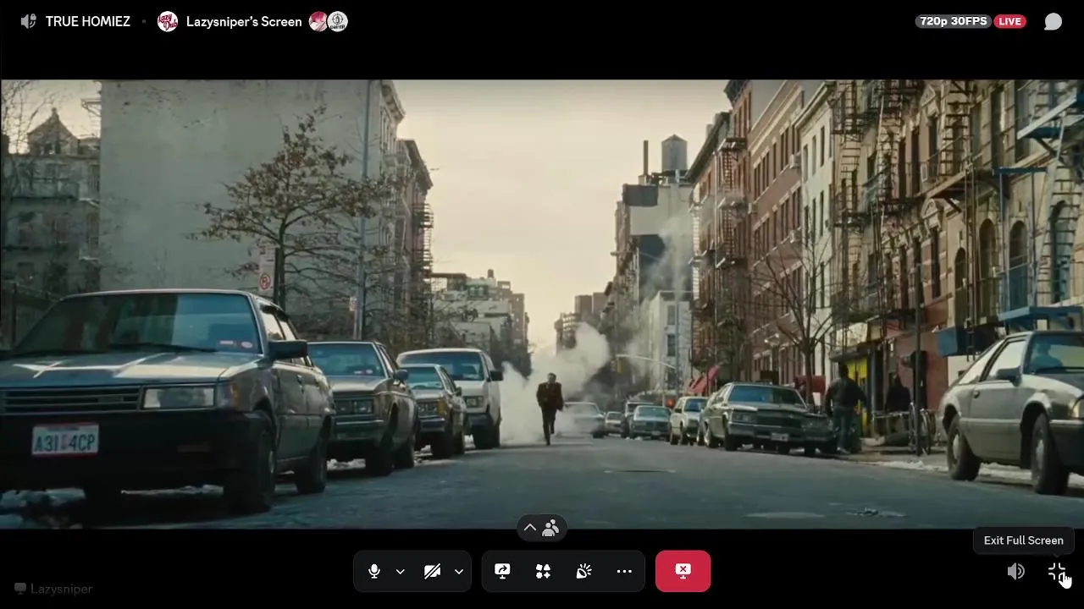The width and height of the screenshot is (1084, 609).
Task: Open more options three-dot menu
Action: (624, 572)
